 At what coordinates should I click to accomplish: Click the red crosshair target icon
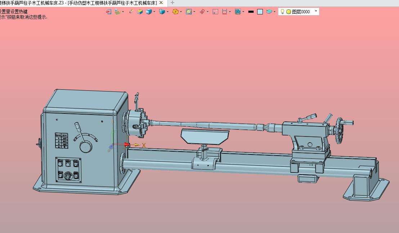[202, 12]
